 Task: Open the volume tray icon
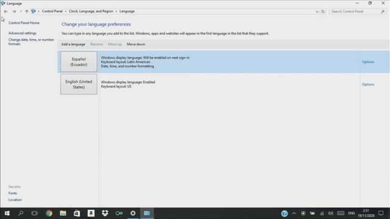330,214
